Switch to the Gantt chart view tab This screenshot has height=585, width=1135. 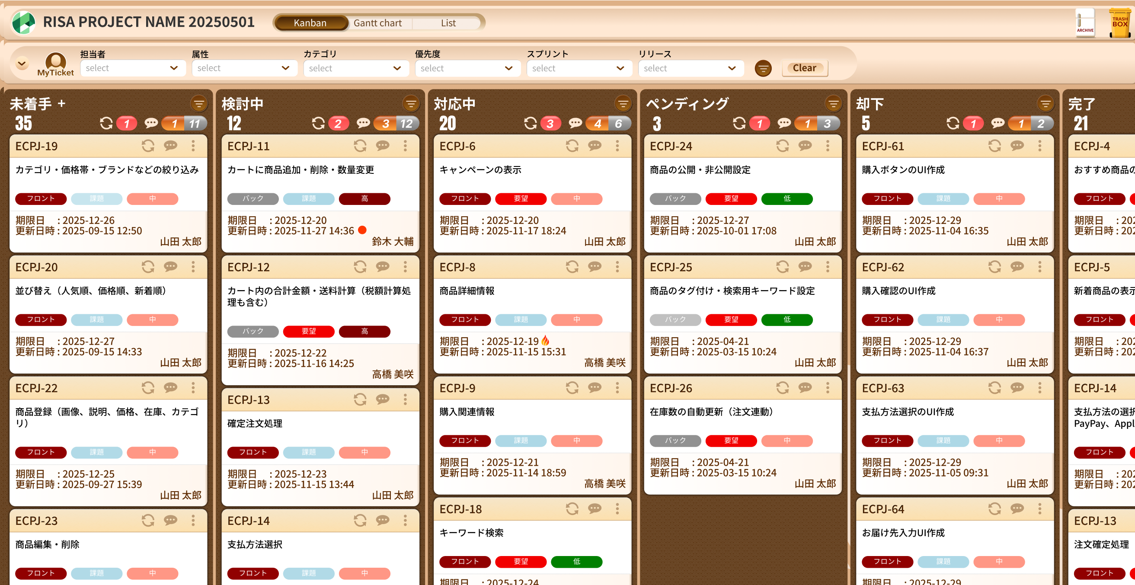click(x=377, y=23)
